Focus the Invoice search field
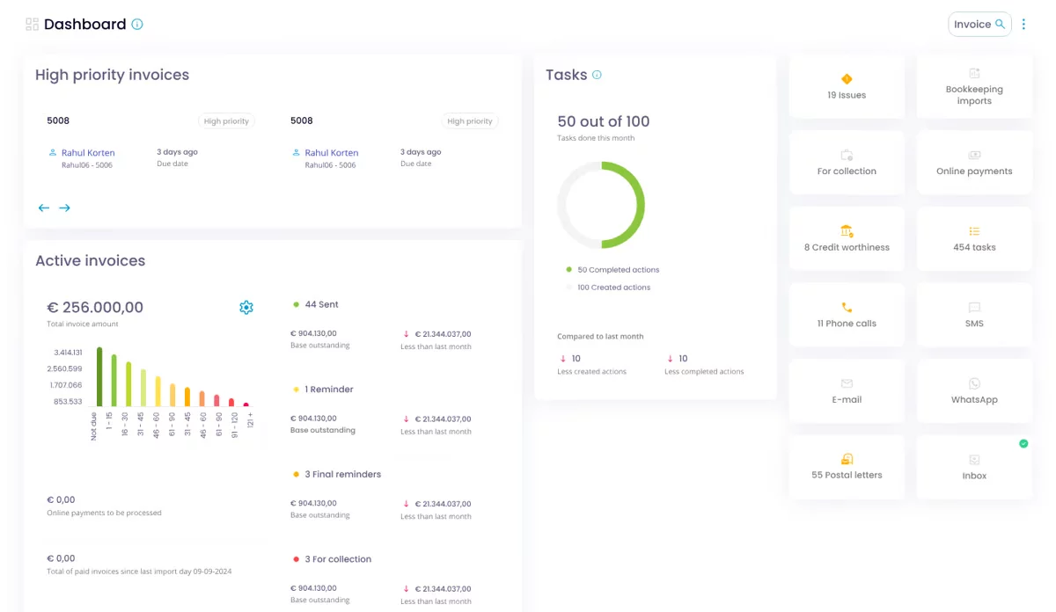This screenshot has height=612, width=1056. click(x=979, y=25)
